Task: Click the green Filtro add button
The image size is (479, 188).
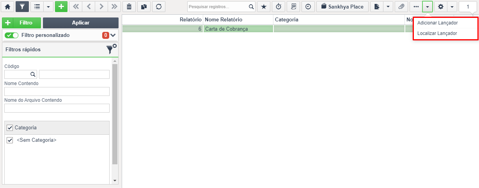Action: (x=21, y=23)
